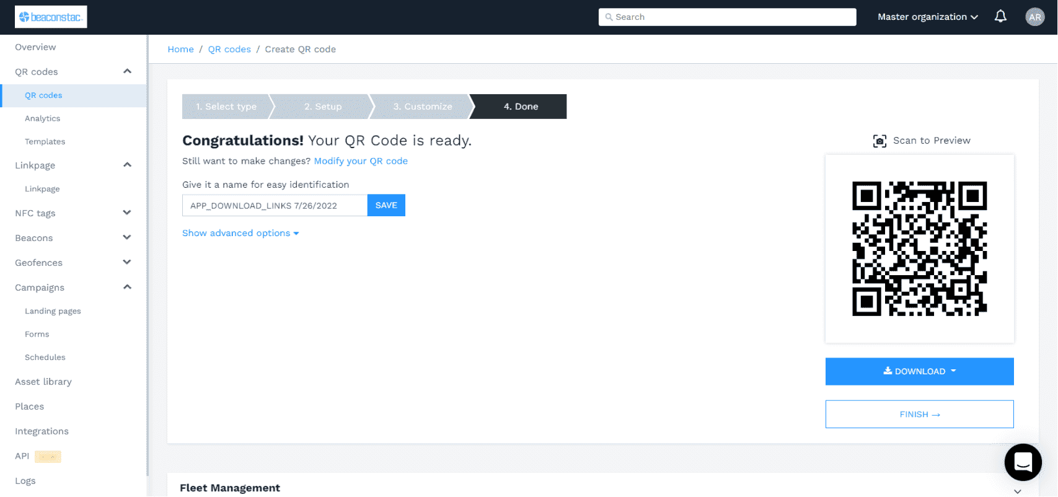Show advanced options
This screenshot has height=497, width=1058.
click(x=240, y=233)
